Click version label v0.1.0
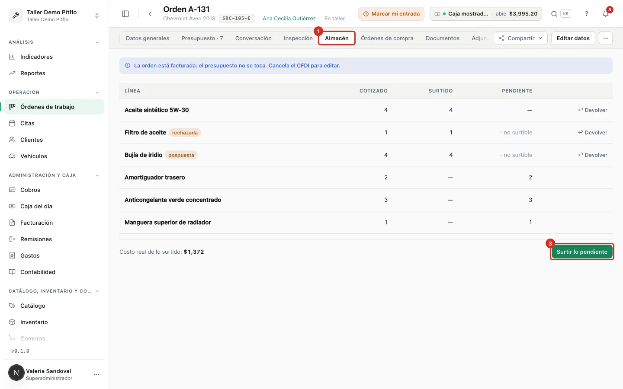 20,351
